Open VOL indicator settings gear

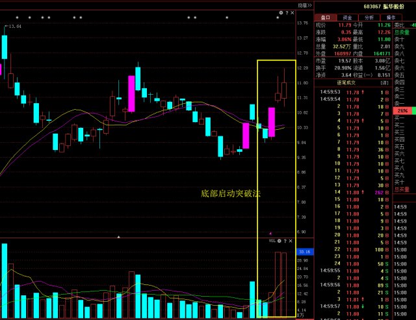coord(278,241)
